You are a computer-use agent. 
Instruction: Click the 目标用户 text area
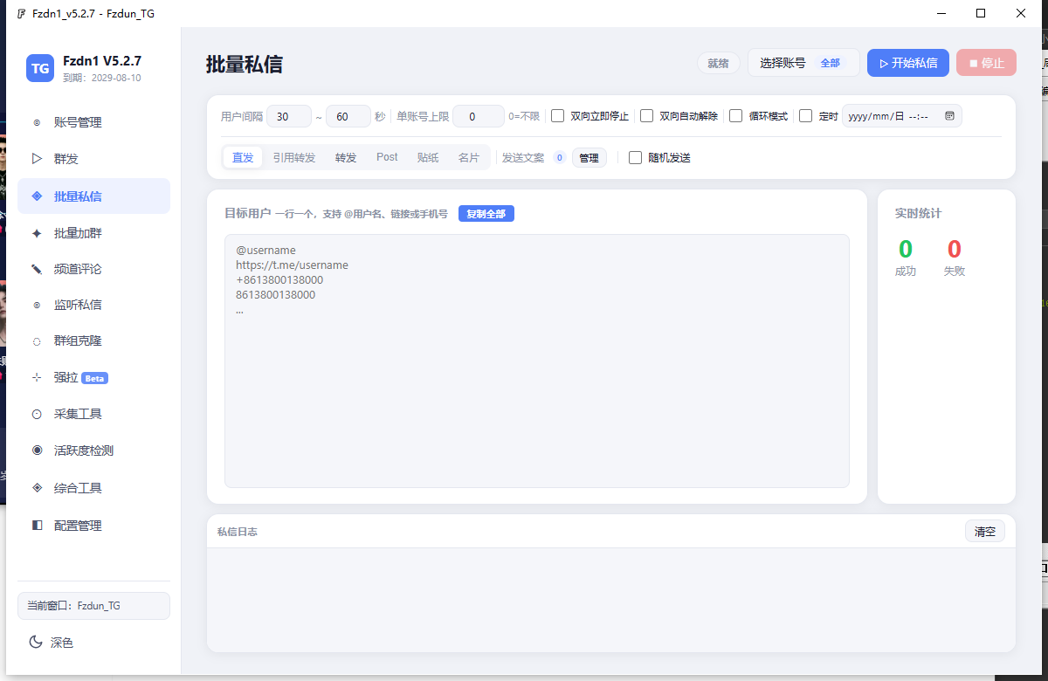[x=537, y=361]
